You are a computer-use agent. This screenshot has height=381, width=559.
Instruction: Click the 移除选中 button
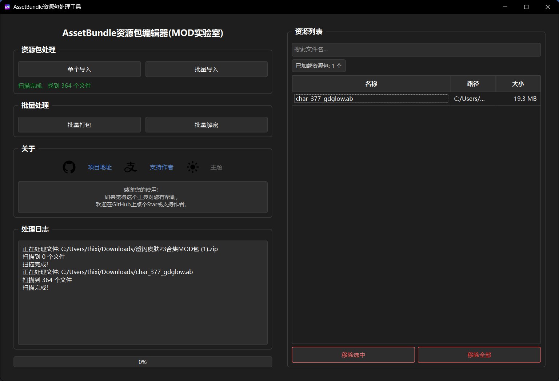(x=353, y=354)
